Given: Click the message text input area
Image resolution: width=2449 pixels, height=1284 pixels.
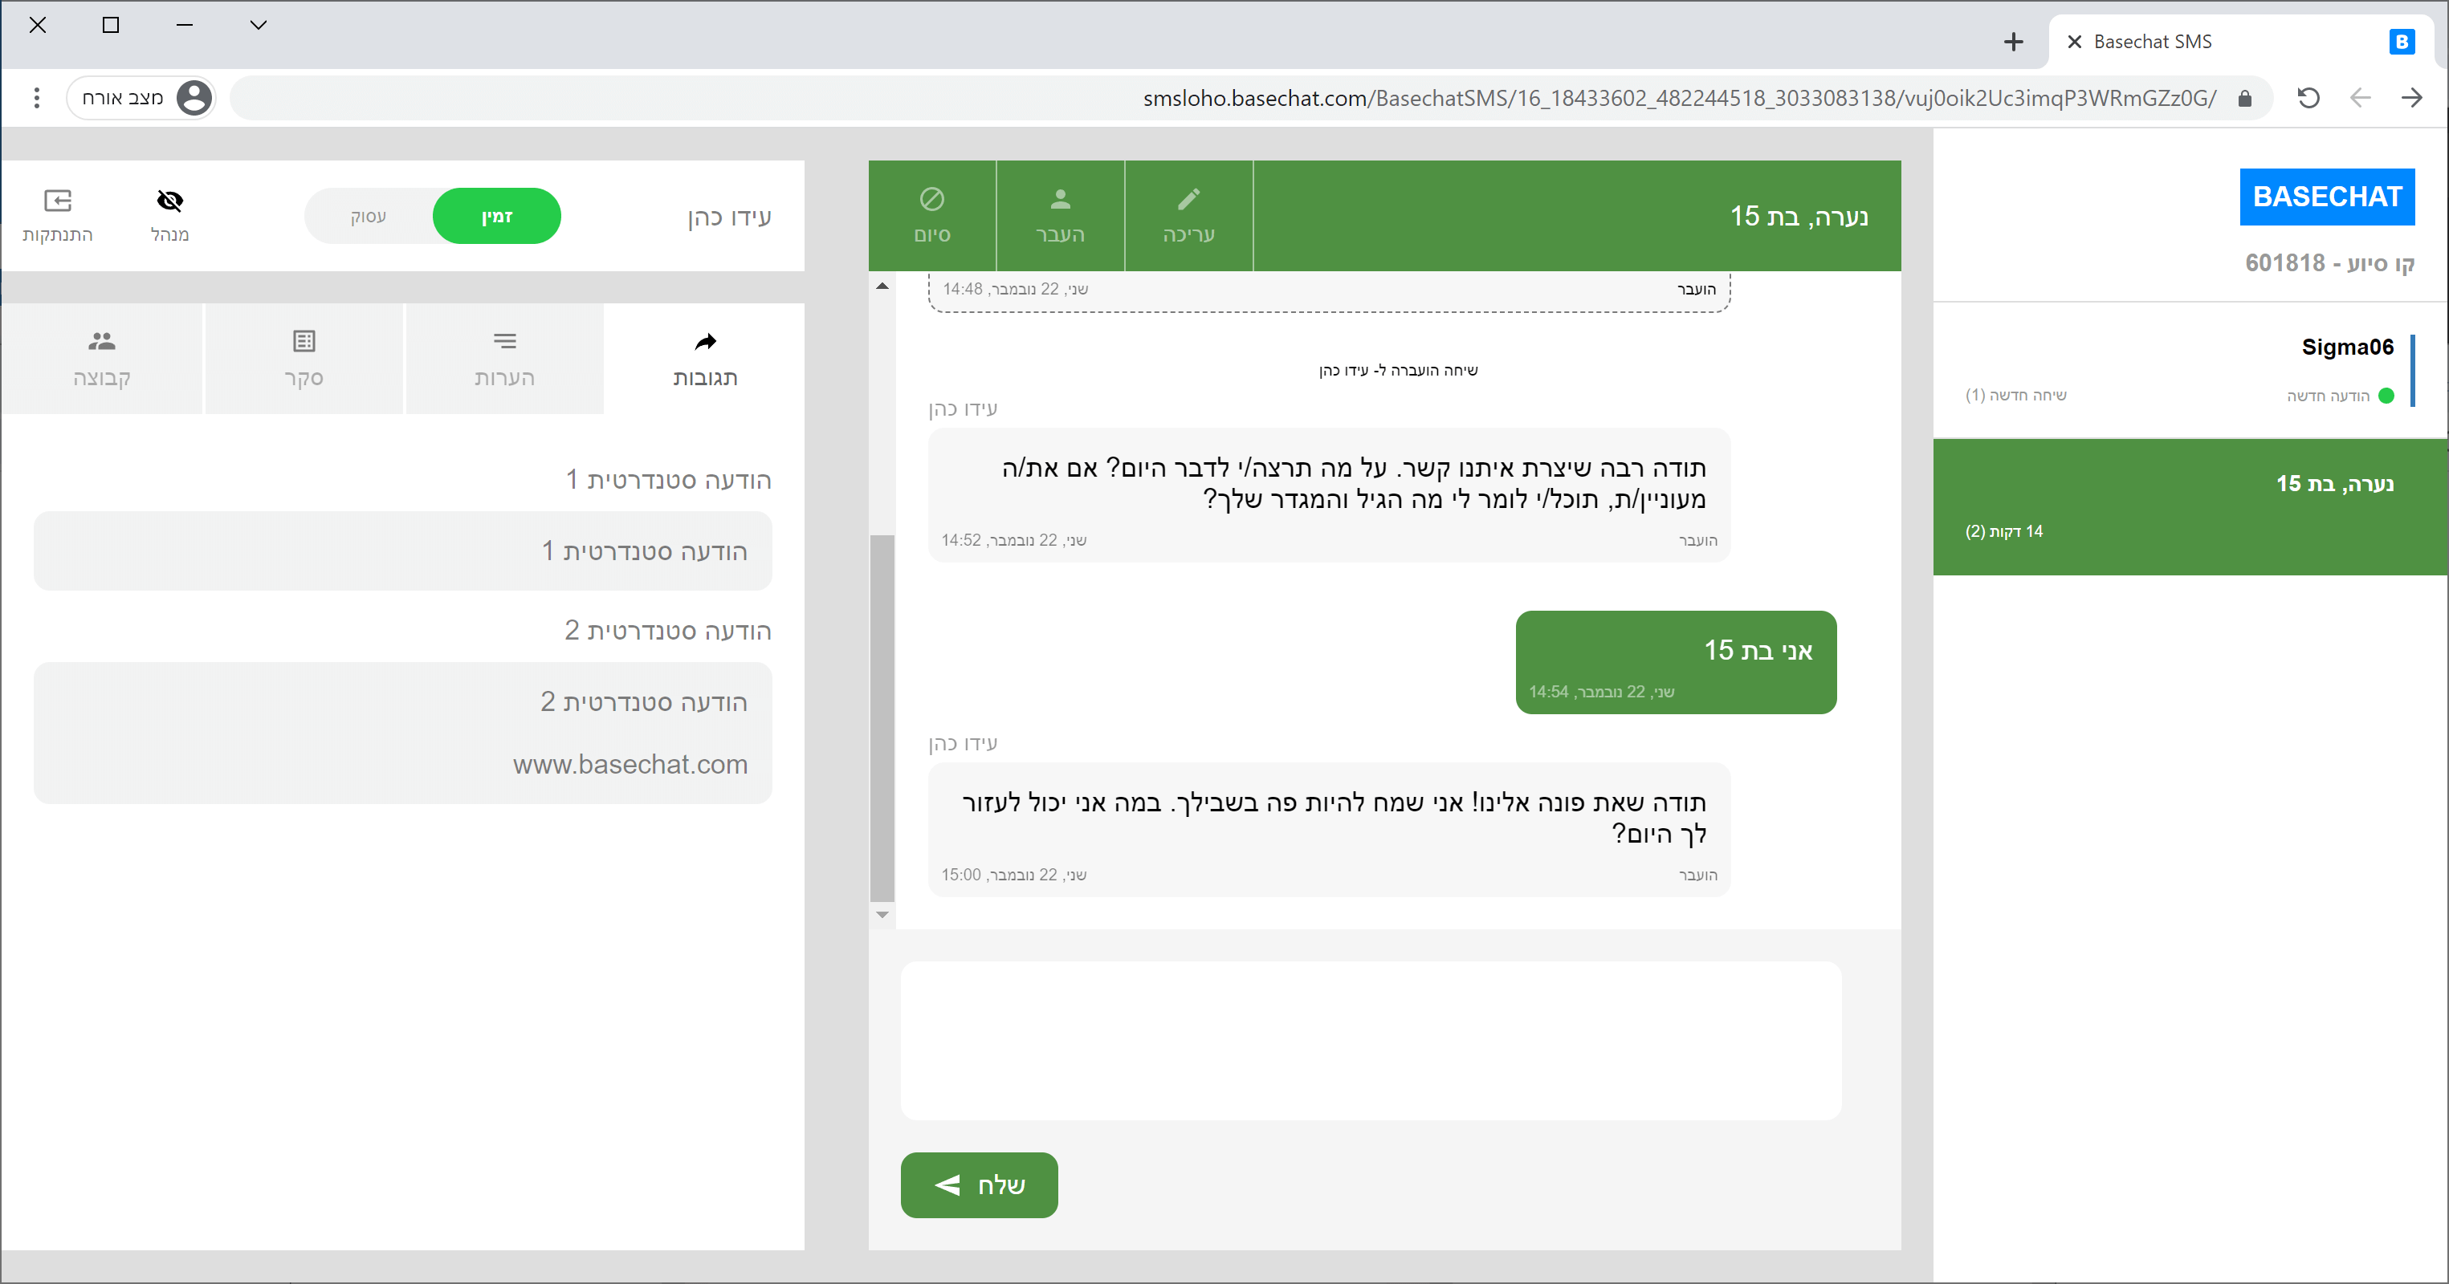Looking at the screenshot, I should 1370,1040.
